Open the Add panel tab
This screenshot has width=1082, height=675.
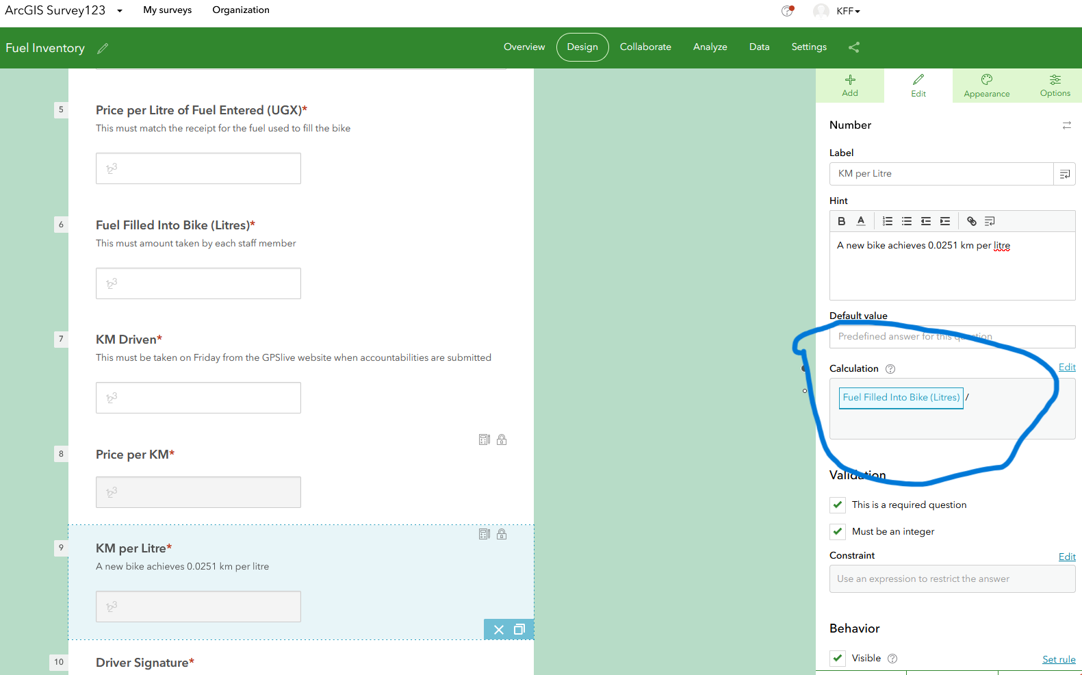(850, 86)
